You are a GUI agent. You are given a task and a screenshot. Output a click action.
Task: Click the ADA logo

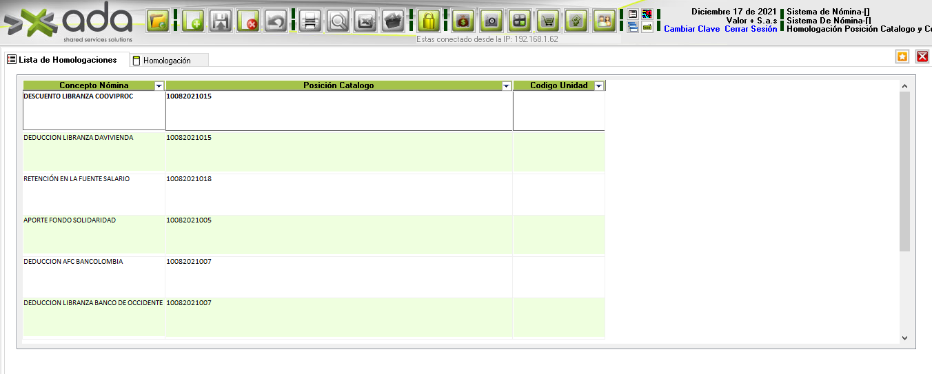coord(69,23)
